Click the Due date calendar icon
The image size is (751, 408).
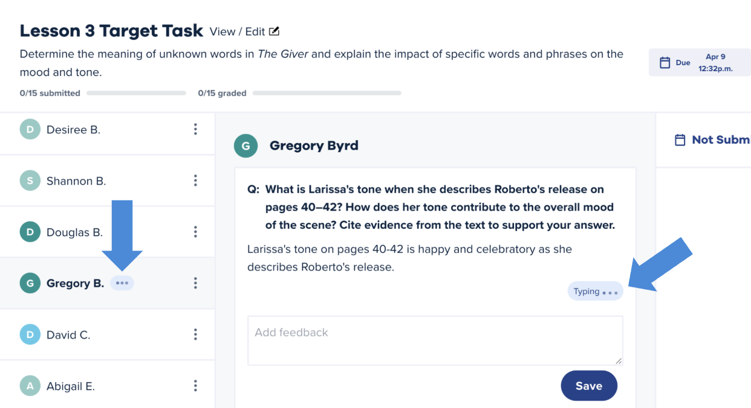tap(665, 63)
